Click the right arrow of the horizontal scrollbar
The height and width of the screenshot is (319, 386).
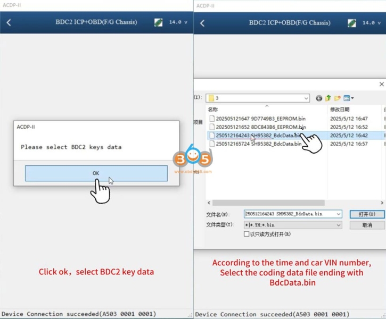[382, 203]
